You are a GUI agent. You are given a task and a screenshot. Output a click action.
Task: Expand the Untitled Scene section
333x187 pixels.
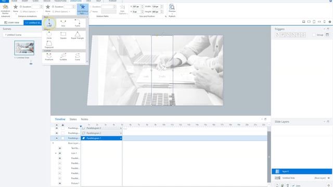pos(6,35)
